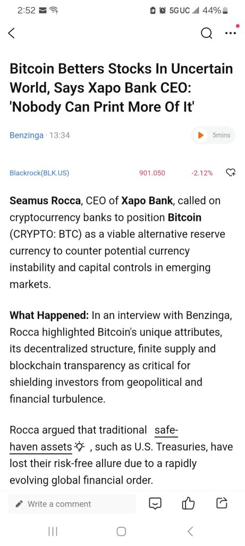Play the 5mins audio version
This screenshot has height=546, width=245.
click(x=214, y=135)
